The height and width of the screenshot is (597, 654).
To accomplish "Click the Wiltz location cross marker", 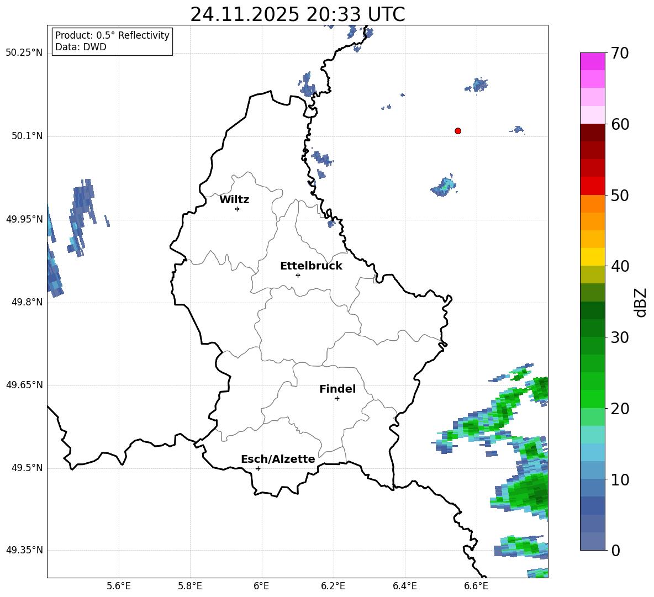I will coord(238,209).
